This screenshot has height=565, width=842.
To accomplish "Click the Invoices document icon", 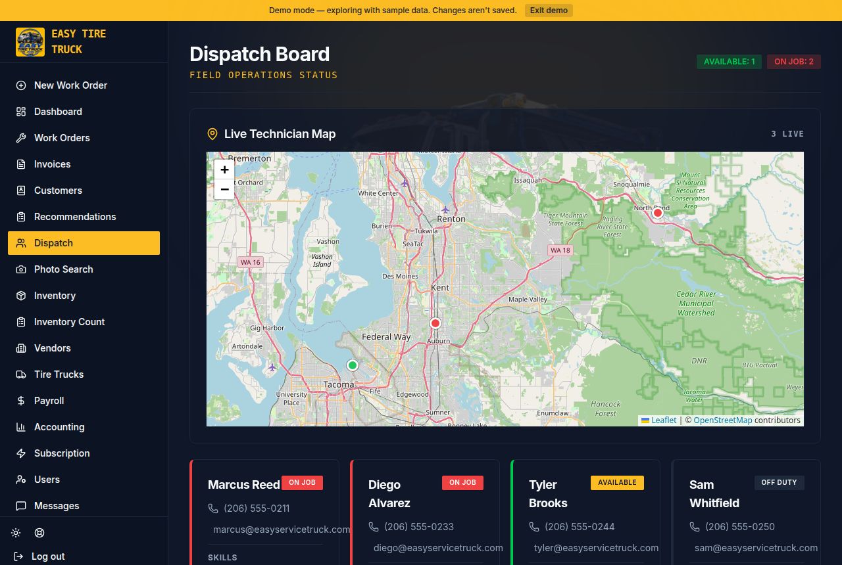I will pyautogui.click(x=21, y=164).
